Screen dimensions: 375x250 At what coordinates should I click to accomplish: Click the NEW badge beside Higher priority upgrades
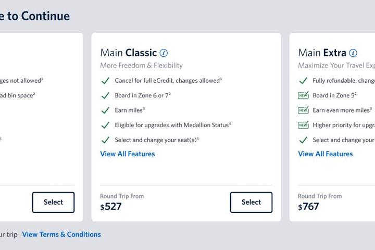coord(303,125)
